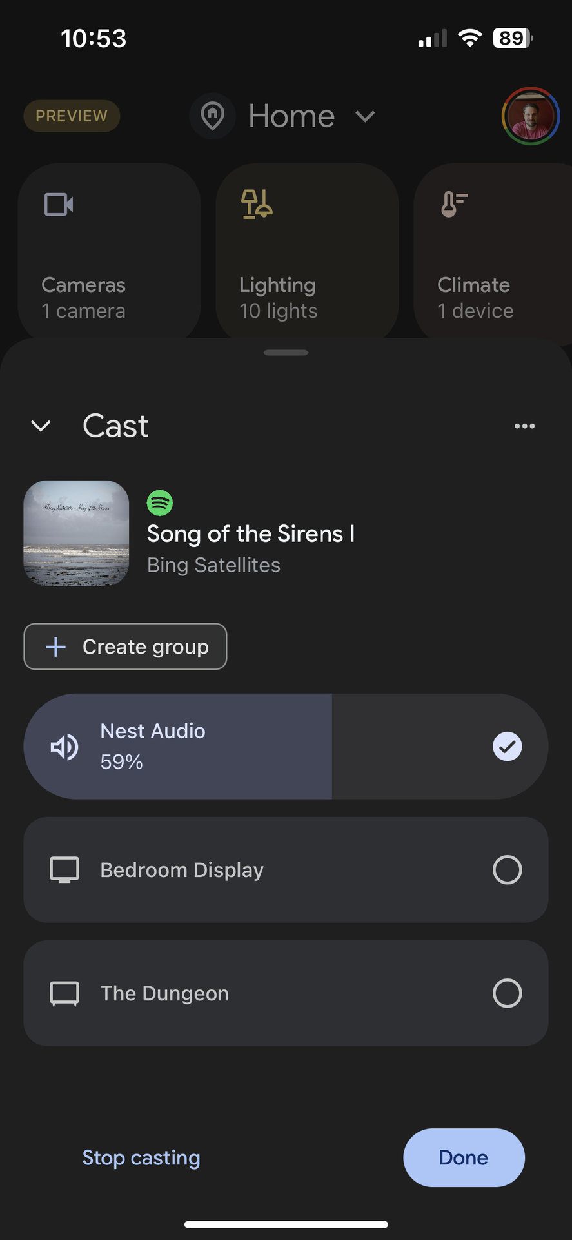This screenshot has height=1240, width=572.
Task: Tap the Bedroom Display screen icon
Action: (x=64, y=870)
